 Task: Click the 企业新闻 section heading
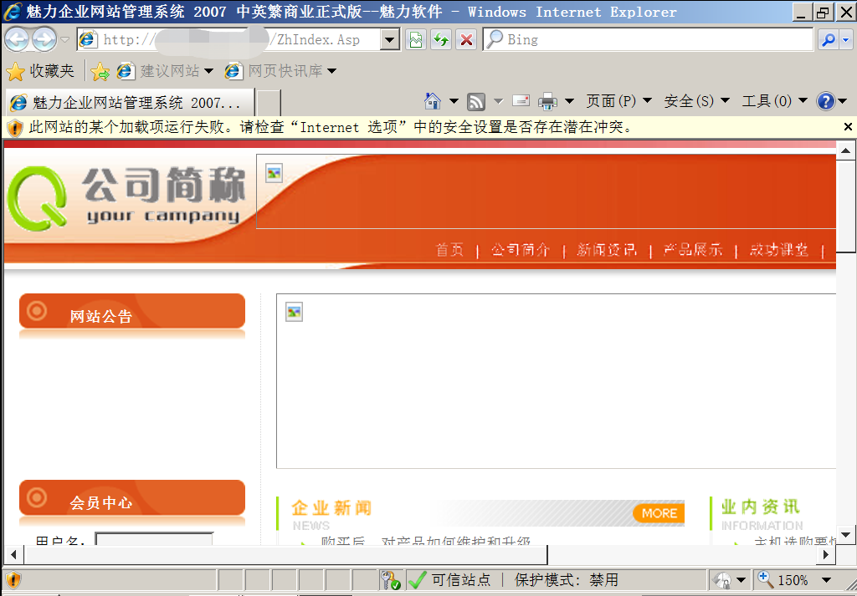click(x=331, y=507)
